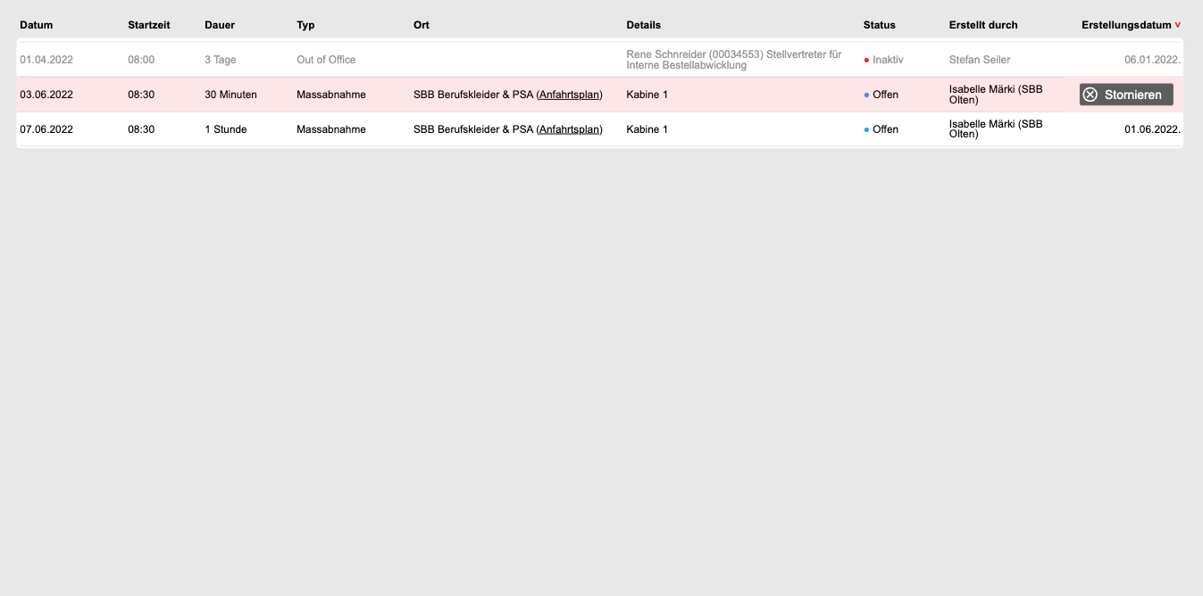The width and height of the screenshot is (1203, 596).
Task: Click the Dauer column header
Action: click(x=220, y=25)
